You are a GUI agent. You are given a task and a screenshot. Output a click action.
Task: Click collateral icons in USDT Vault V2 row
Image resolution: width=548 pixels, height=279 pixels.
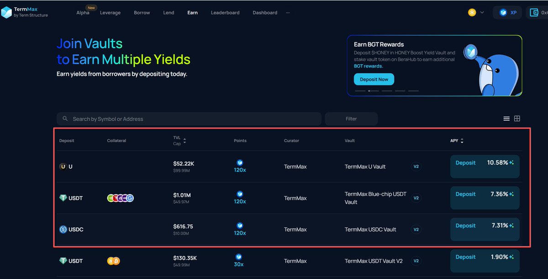(x=114, y=261)
